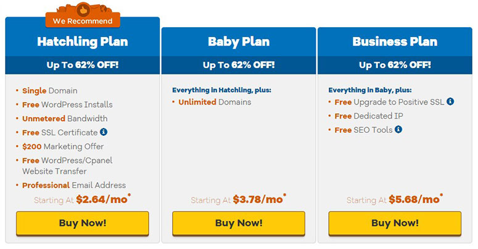Open info icon beside Positive SSL

[x=450, y=101]
